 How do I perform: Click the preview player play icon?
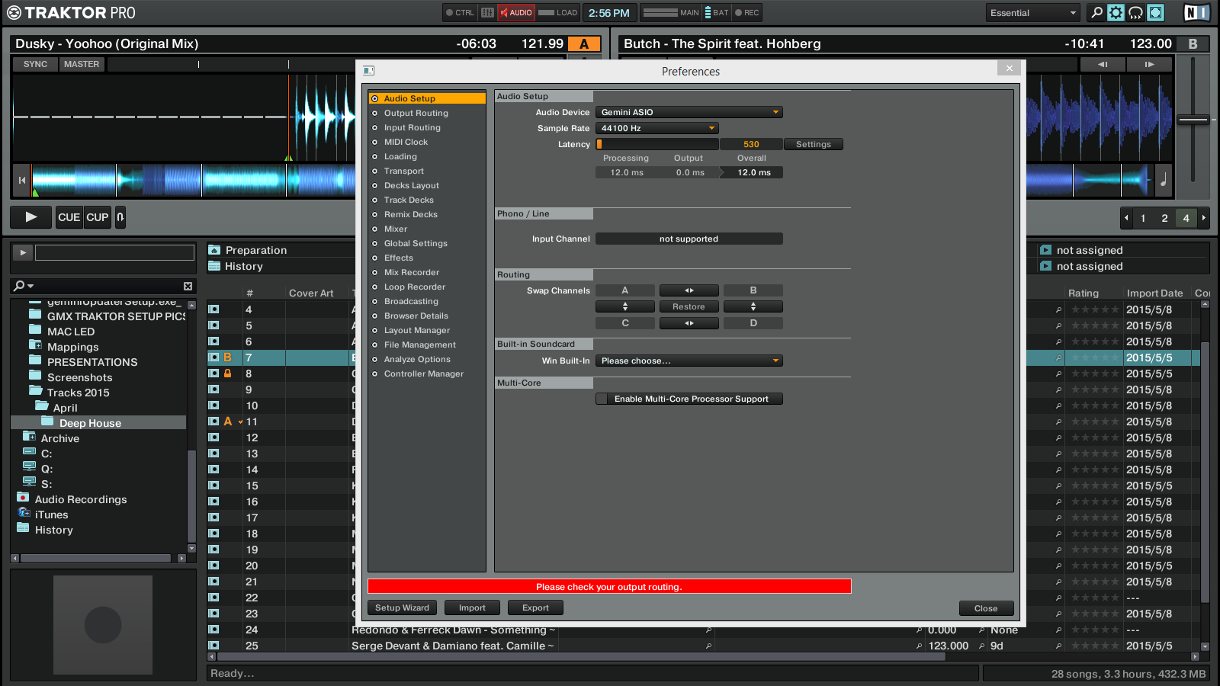[23, 252]
